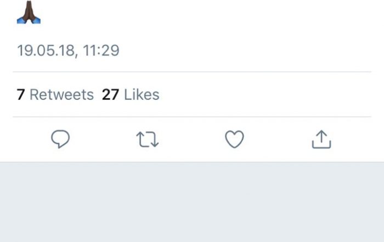Click the gray empty area below the tweet

(192, 203)
